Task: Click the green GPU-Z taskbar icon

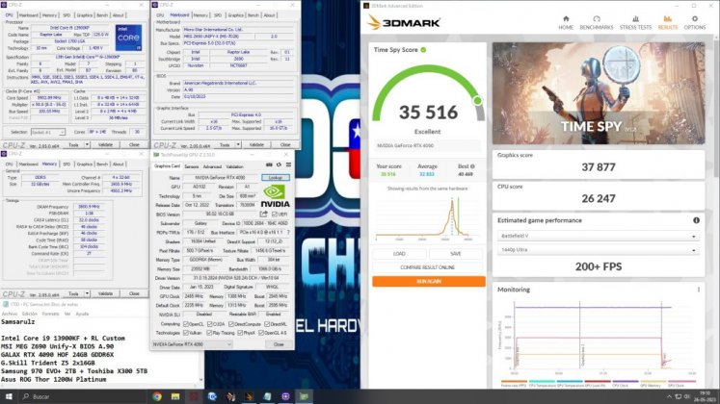Action: (x=304, y=396)
